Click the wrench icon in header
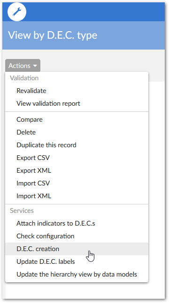This screenshot has height=303, width=169. coord(17,12)
